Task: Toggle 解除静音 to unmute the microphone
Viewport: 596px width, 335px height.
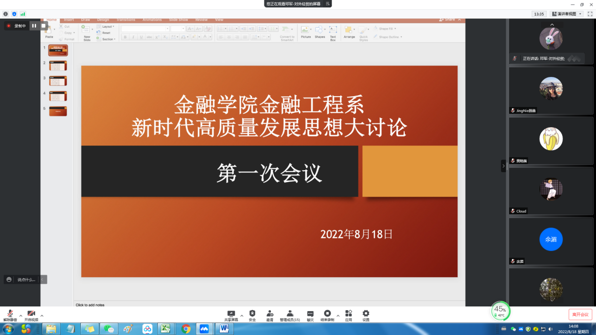Action: pos(10,314)
